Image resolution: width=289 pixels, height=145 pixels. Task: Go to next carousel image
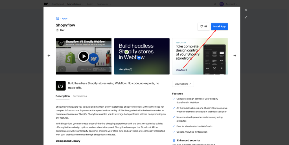[235, 56]
